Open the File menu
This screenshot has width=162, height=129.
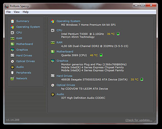tap(9, 12)
